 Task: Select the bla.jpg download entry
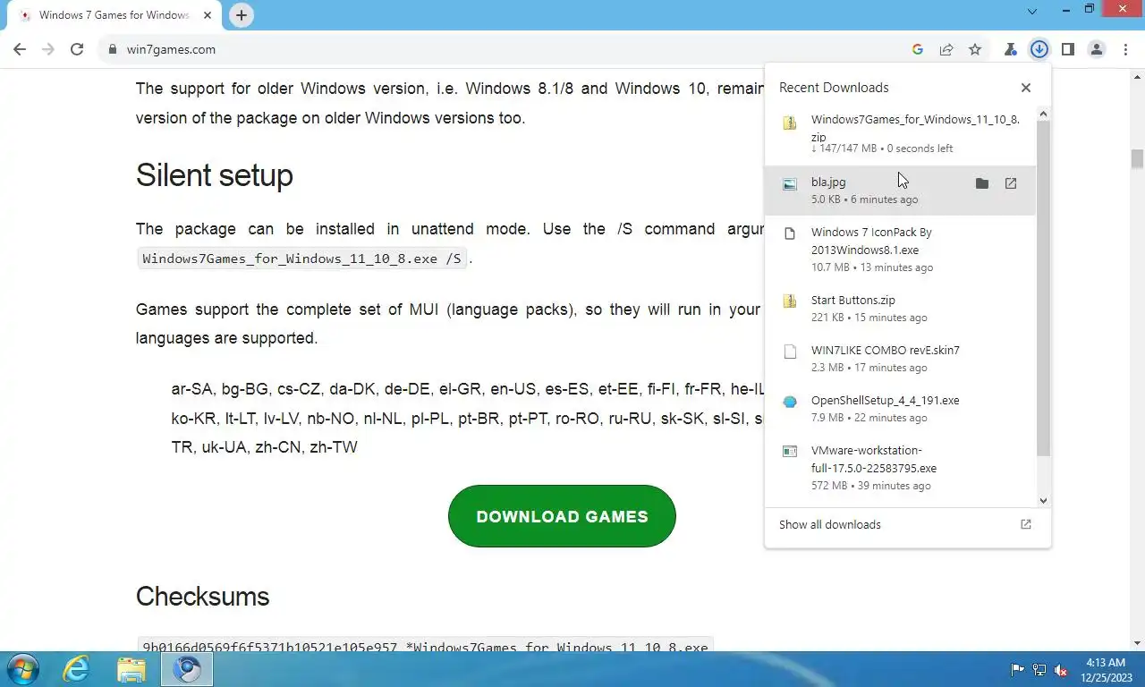pyautogui.click(x=900, y=190)
